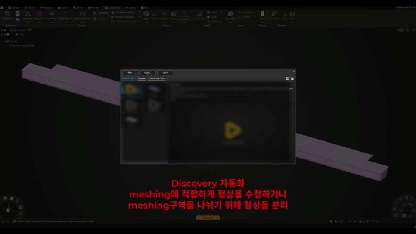The height and width of the screenshot is (234, 416).
Task: Expand the dropdown under the Fluid Flow tool
Action: pyautogui.click(x=52, y=22)
